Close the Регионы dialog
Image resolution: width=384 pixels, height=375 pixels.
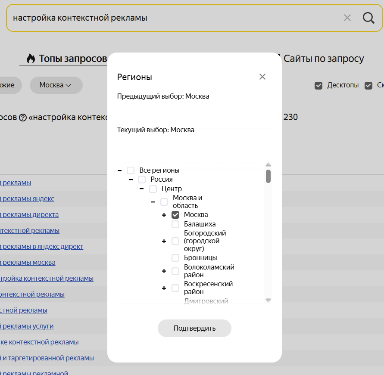262,77
